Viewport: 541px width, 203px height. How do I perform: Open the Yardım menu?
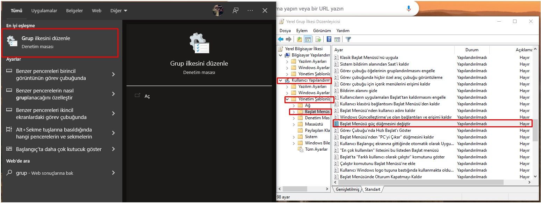343,31
